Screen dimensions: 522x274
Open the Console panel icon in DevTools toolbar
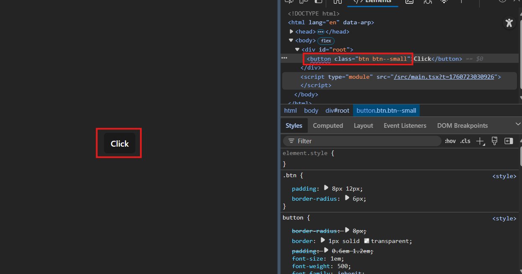tap(409, 2)
